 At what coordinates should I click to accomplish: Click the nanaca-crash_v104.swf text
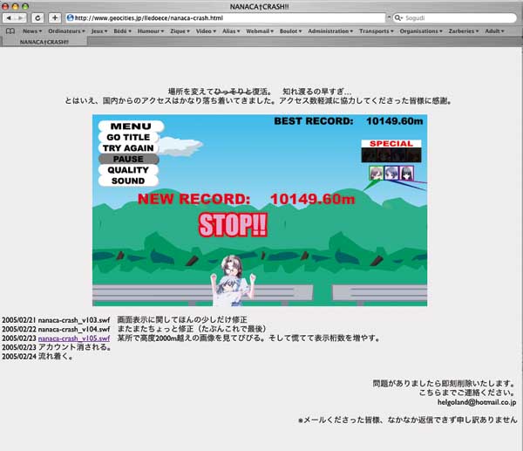(x=74, y=329)
